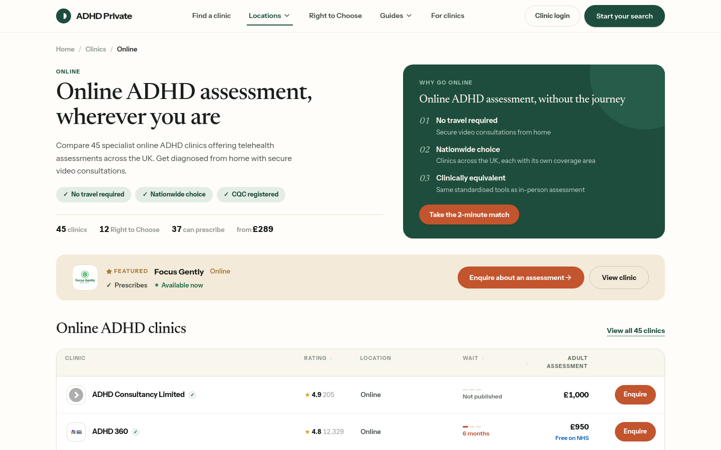The image size is (721, 450).
Task: Click the checkmark beside Prescribes
Action: [x=109, y=285]
